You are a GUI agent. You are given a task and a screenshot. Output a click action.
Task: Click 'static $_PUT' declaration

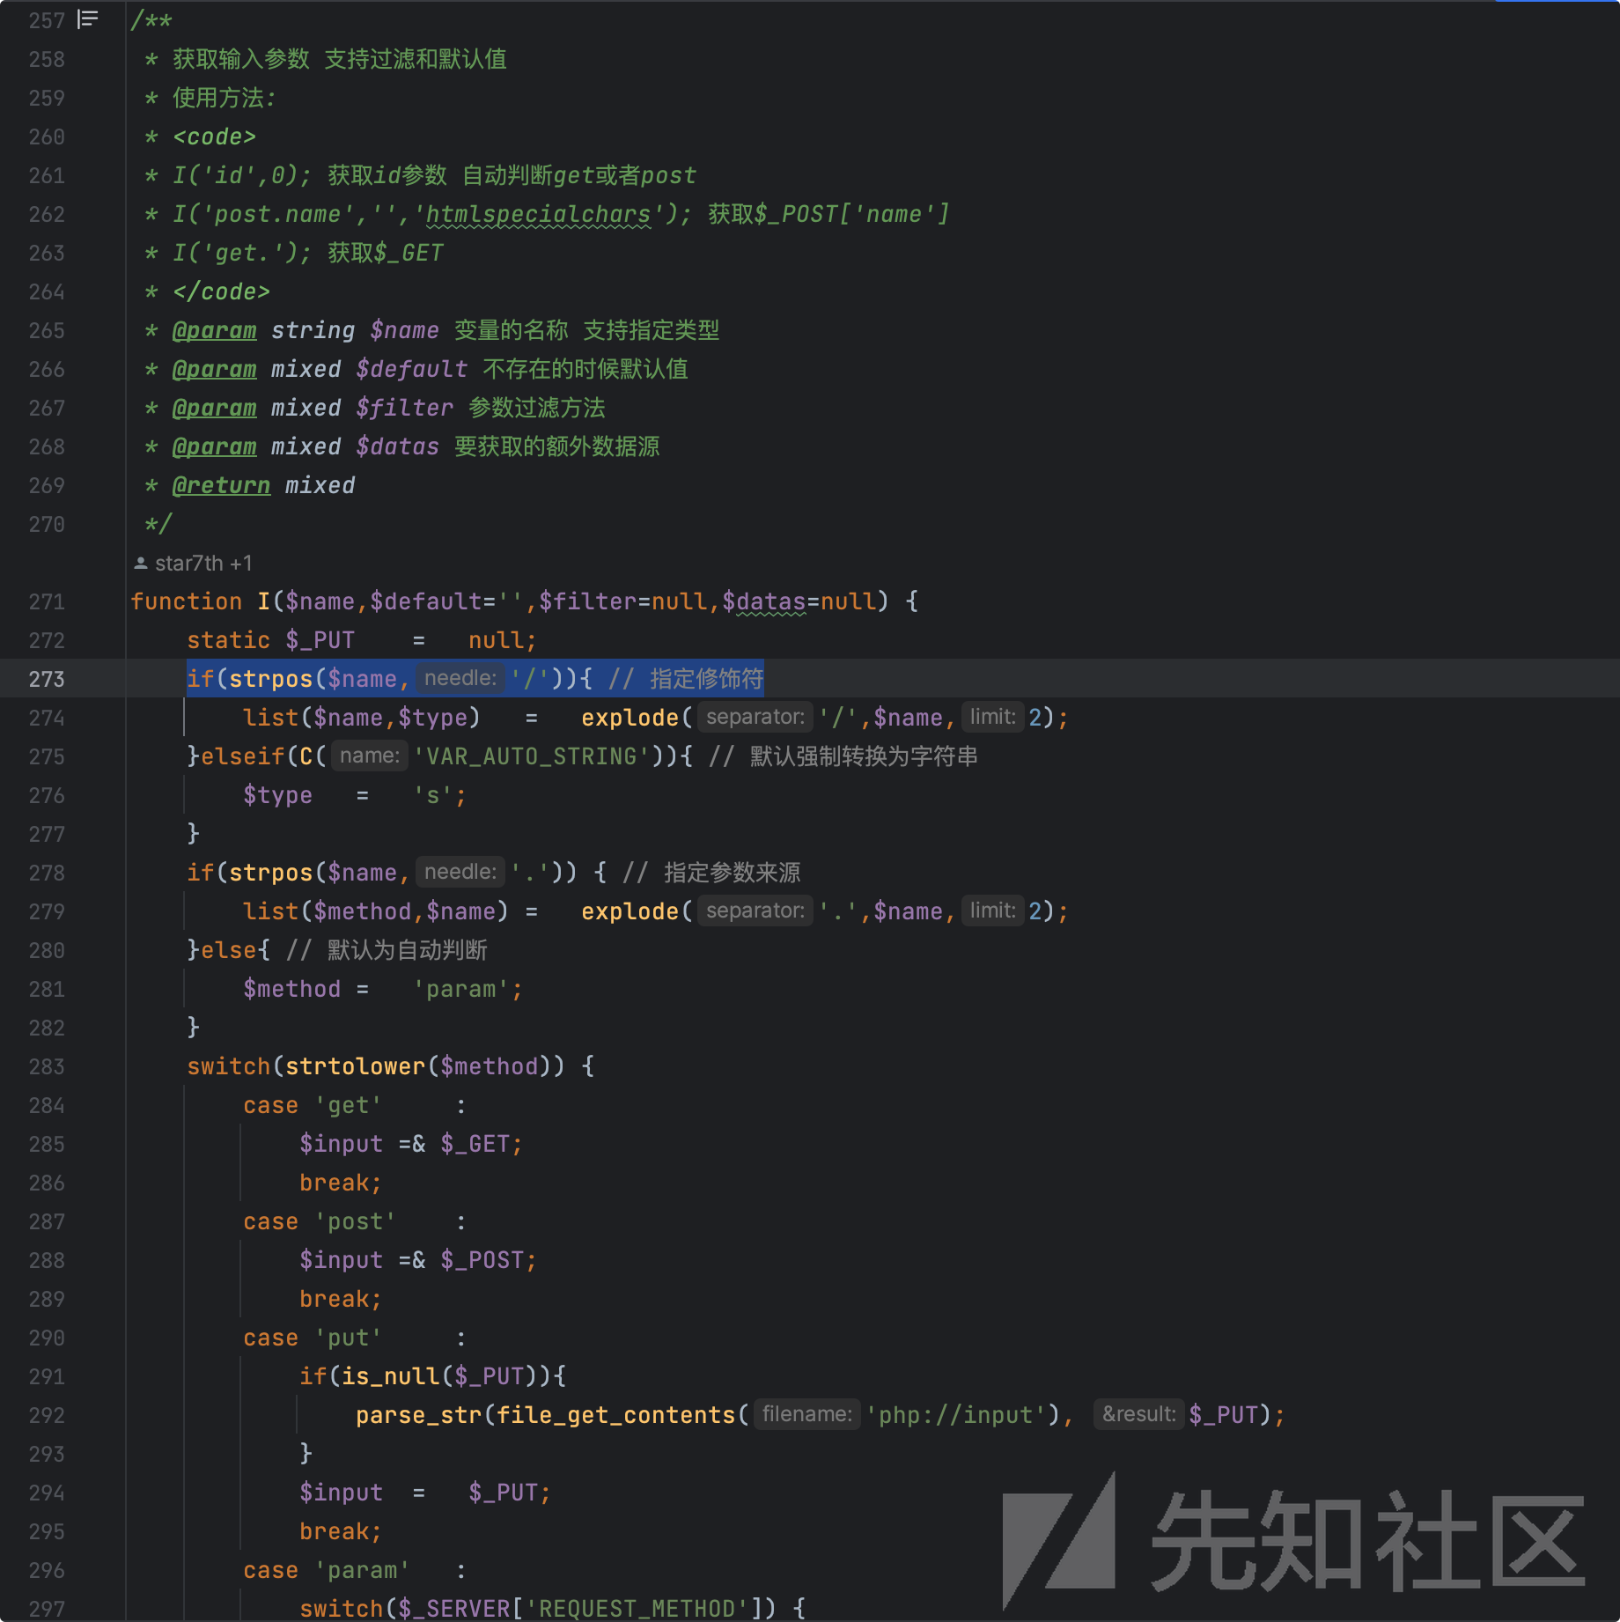tap(271, 640)
